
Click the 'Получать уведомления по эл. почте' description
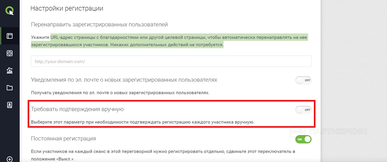pos(120,93)
